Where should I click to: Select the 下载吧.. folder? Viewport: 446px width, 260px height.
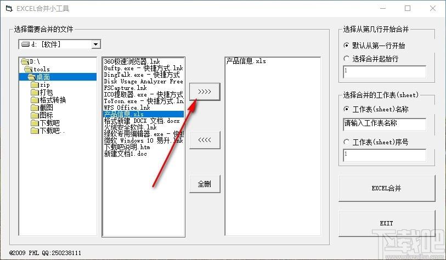point(48,131)
